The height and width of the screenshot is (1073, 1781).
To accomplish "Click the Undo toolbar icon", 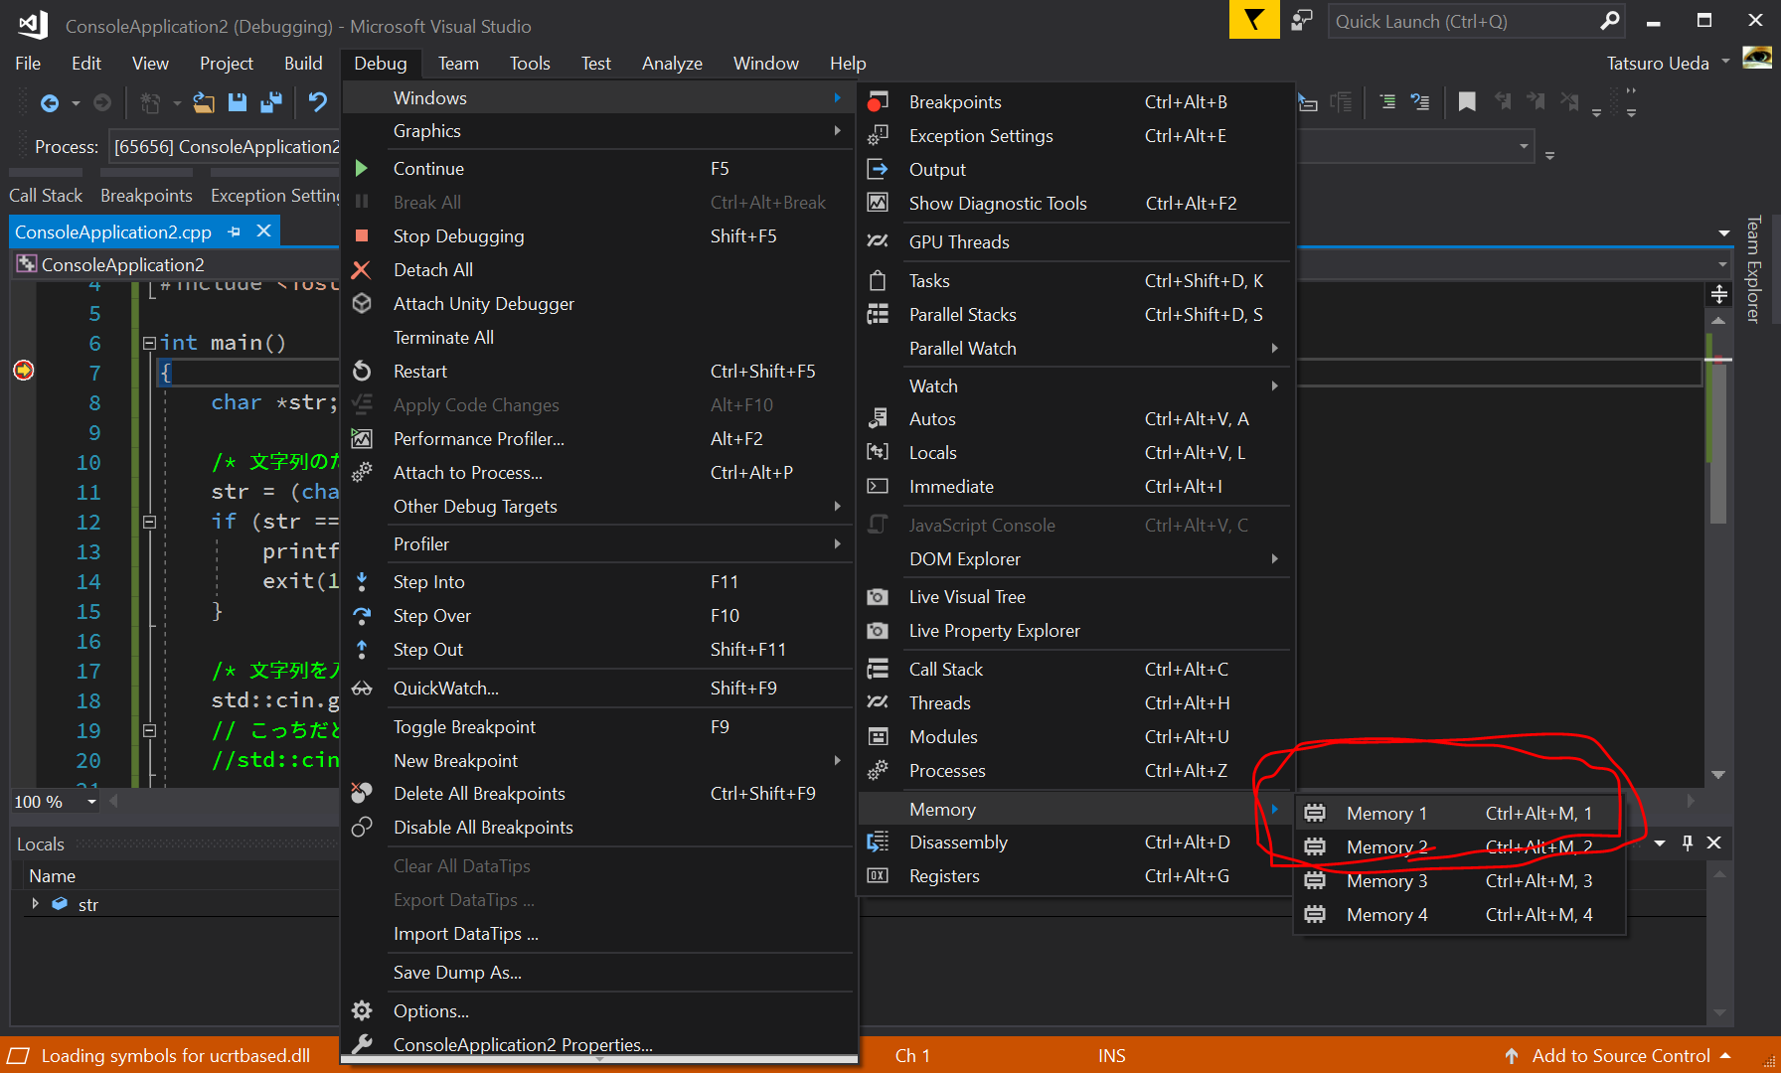I will tap(318, 102).
